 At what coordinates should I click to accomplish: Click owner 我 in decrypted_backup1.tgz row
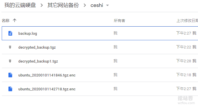pyautogui.click(x=115, y=61)
